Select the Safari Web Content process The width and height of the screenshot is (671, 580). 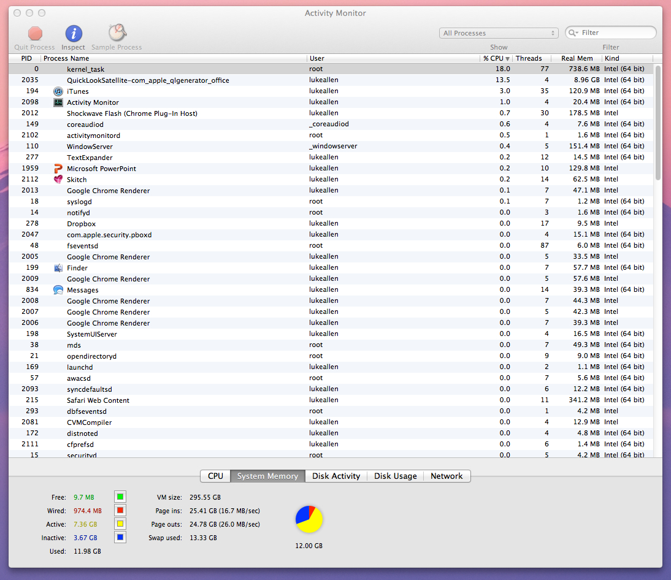(331, 400)
